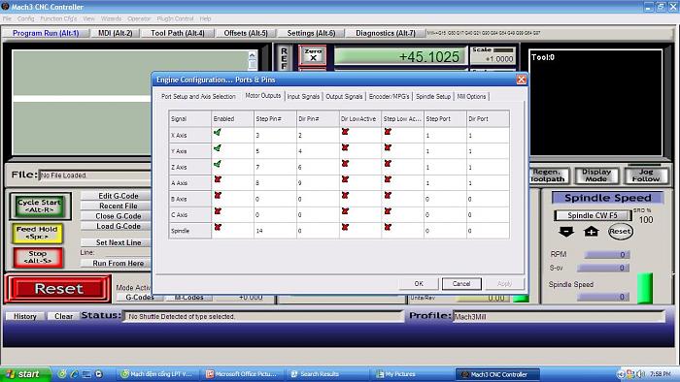The width and height of the screenshot is (680, 382).
Task: Click the Regen. Toolpath button
Action: coord(548,175)
